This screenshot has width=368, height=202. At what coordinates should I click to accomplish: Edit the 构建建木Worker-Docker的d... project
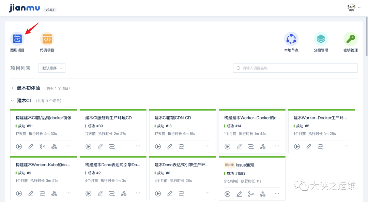coord(239,146)
